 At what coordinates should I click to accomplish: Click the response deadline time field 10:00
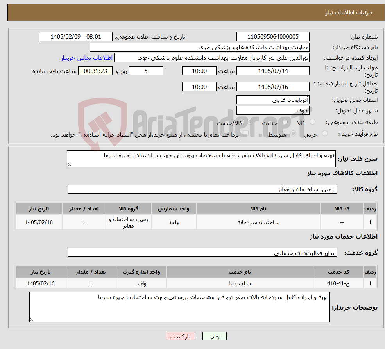pyautogui.click(x=199, y=71)
